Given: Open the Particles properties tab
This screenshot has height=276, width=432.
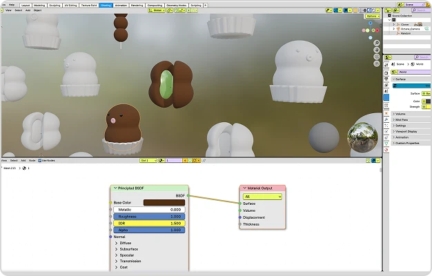Looking at the screenshot, I should click(386, 126).
